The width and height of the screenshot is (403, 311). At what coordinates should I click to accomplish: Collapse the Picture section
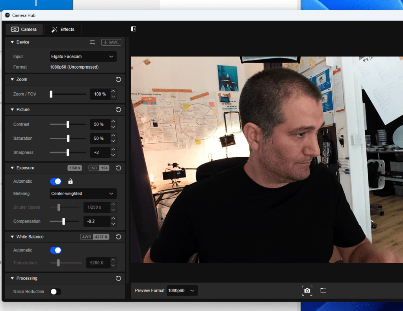coord(12,109)
